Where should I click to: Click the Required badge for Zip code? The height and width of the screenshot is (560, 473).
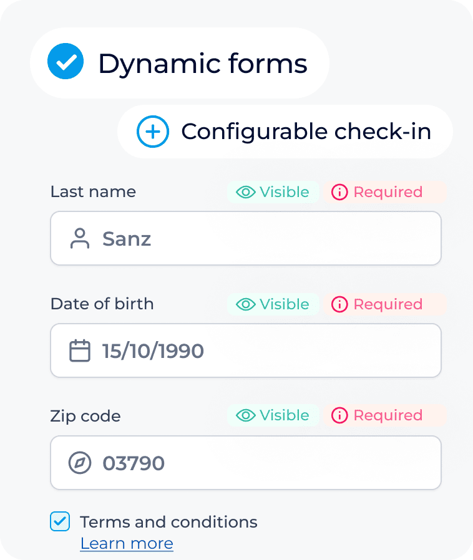[385, 415]
